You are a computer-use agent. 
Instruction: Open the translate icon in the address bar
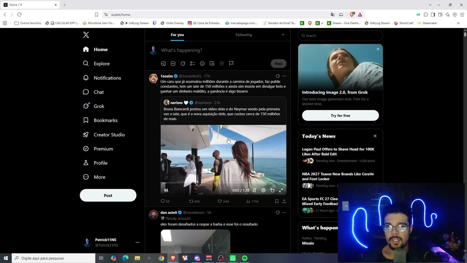333,15
